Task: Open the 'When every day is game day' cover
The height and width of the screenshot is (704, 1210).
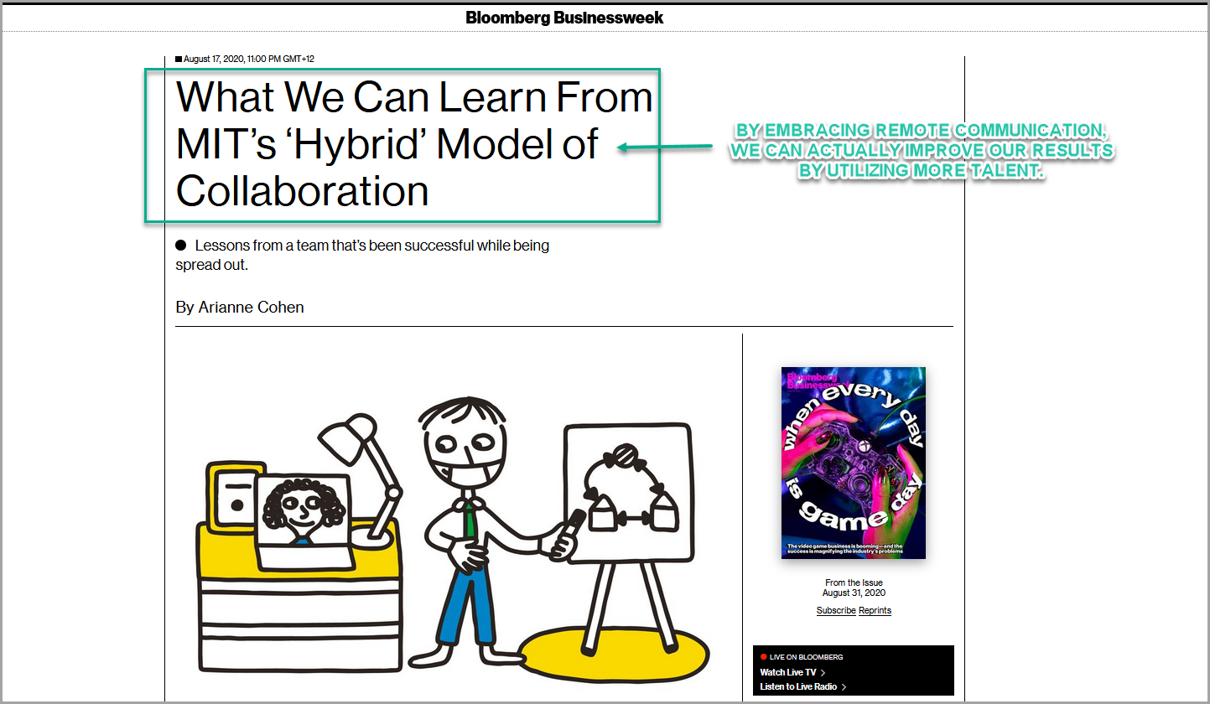Action: 854,463
